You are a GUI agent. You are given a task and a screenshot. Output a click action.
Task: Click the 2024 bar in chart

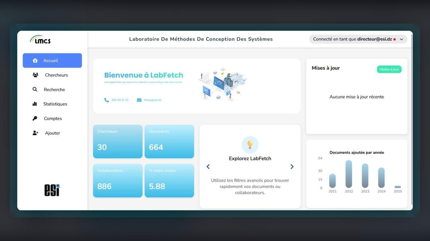point(381,178)
